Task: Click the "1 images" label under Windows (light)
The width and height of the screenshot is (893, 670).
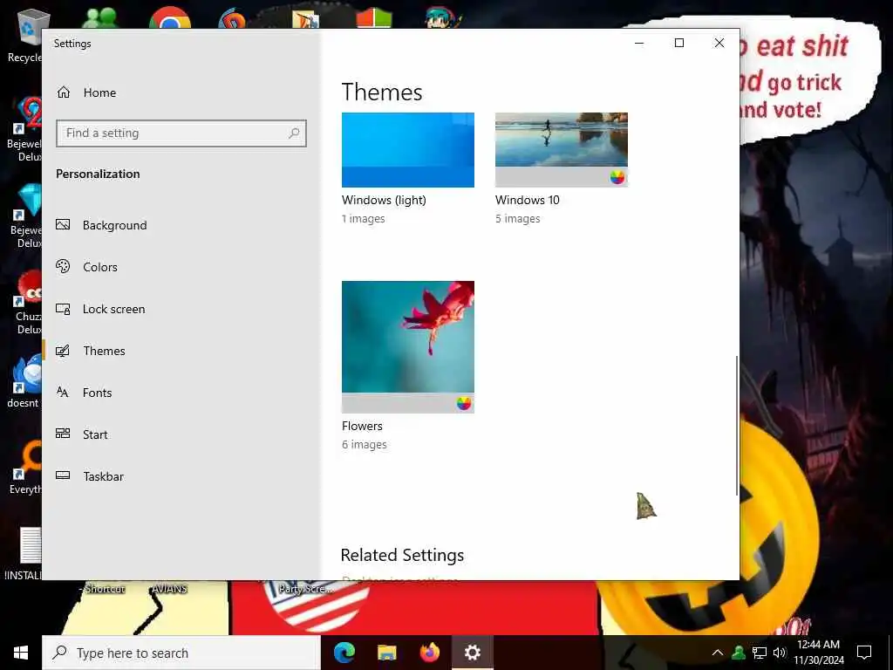Action: pyautogui.click(x=364, y=219)
